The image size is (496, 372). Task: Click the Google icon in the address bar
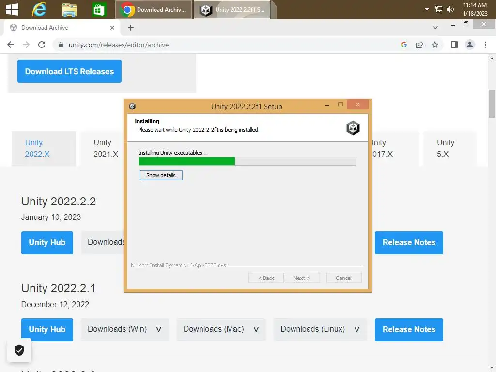pos(403,45)
